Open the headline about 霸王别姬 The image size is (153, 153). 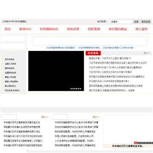tap(110, 58)
